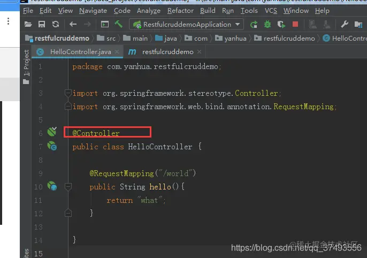Open the Help menu
Viewport: 367px width, 258px height.
(x=322, y=11)
